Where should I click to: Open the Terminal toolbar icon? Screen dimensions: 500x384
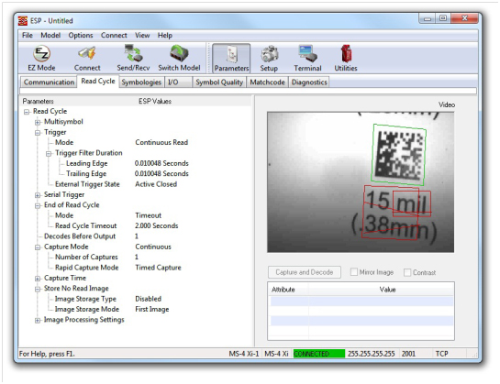point(307,59)
